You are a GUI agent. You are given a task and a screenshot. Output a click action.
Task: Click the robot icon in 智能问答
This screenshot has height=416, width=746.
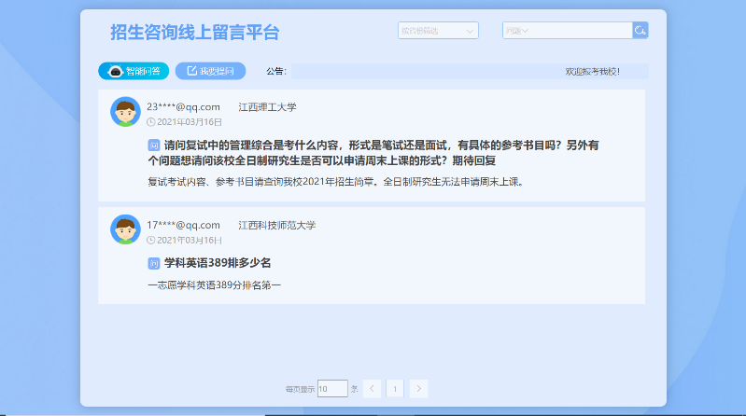[x=115, y=71]
